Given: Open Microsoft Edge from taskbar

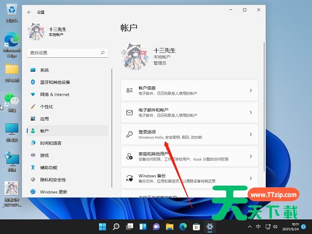Looking at the screenshot, I should [x=183, y=227].
